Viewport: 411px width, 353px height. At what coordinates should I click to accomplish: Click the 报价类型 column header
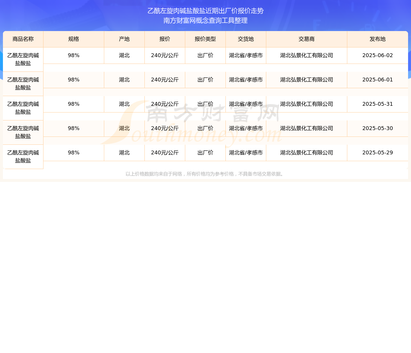tap(206, 39)
